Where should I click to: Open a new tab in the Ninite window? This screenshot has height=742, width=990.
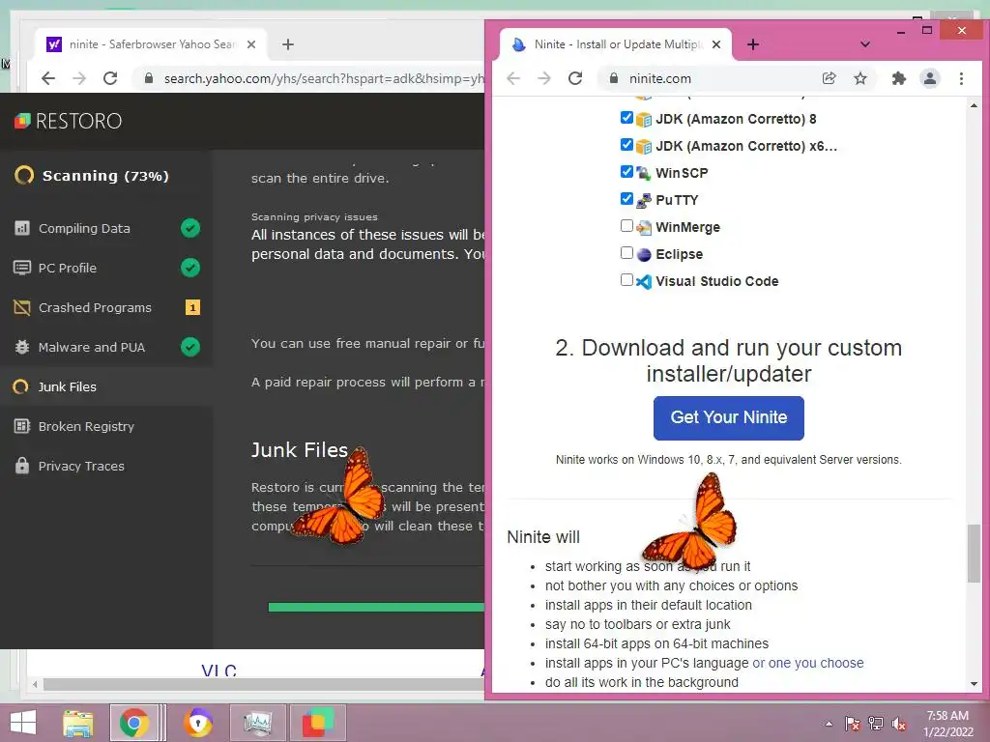pos(752,44)
